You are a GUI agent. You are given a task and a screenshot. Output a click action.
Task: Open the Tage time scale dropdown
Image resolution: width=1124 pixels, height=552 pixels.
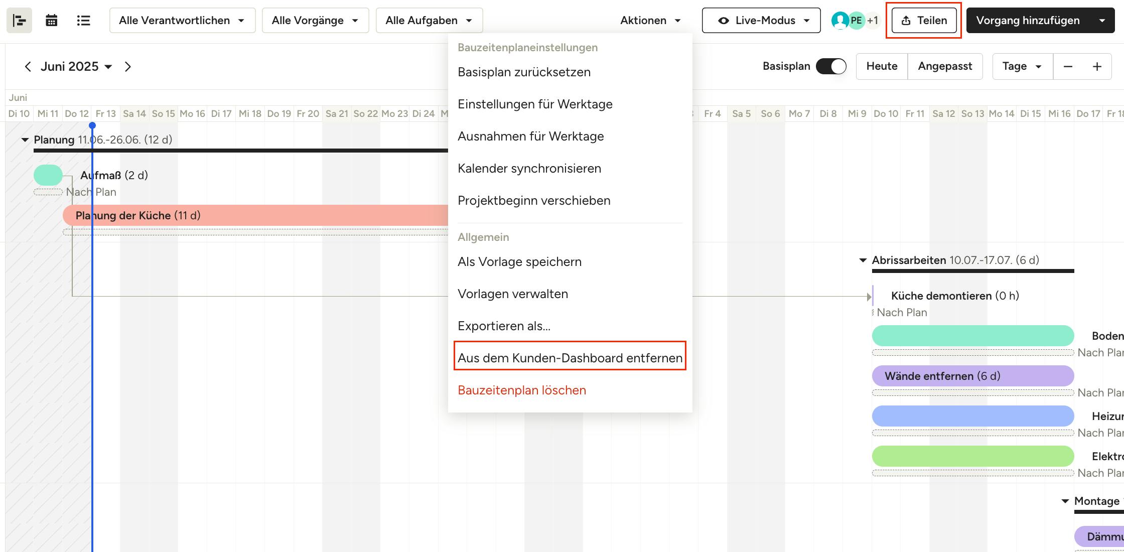coord(1022,67)
